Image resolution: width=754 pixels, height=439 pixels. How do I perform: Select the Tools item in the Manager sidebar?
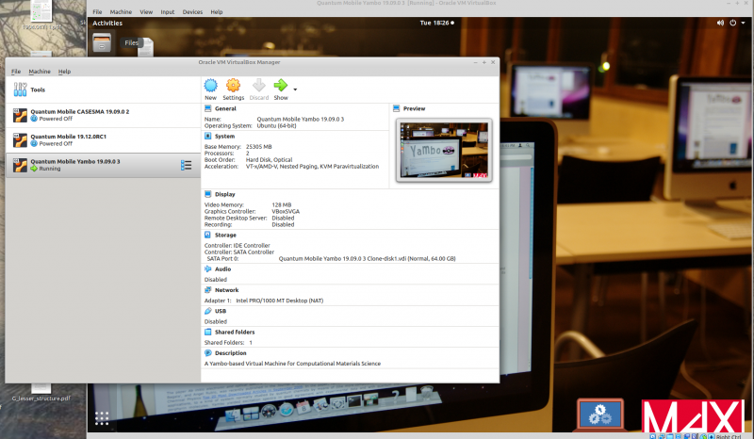[103, 89]
